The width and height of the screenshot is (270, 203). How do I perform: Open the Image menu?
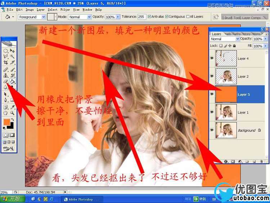pyautogui.click(x=30, y=10)
